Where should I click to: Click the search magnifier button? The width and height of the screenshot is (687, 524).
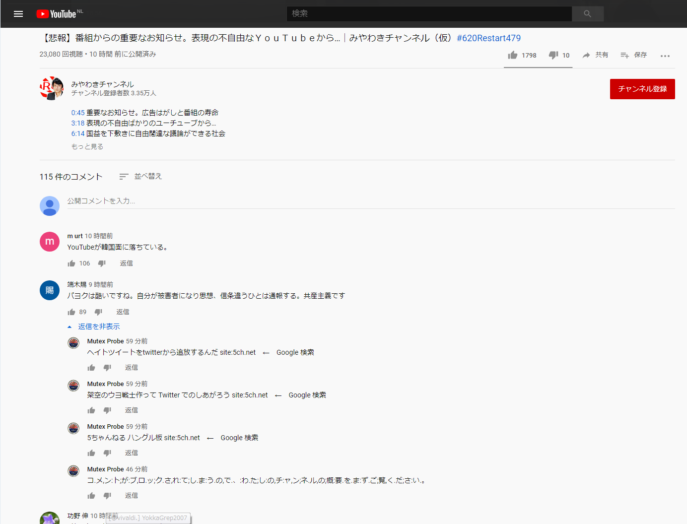tap(588, 14)
